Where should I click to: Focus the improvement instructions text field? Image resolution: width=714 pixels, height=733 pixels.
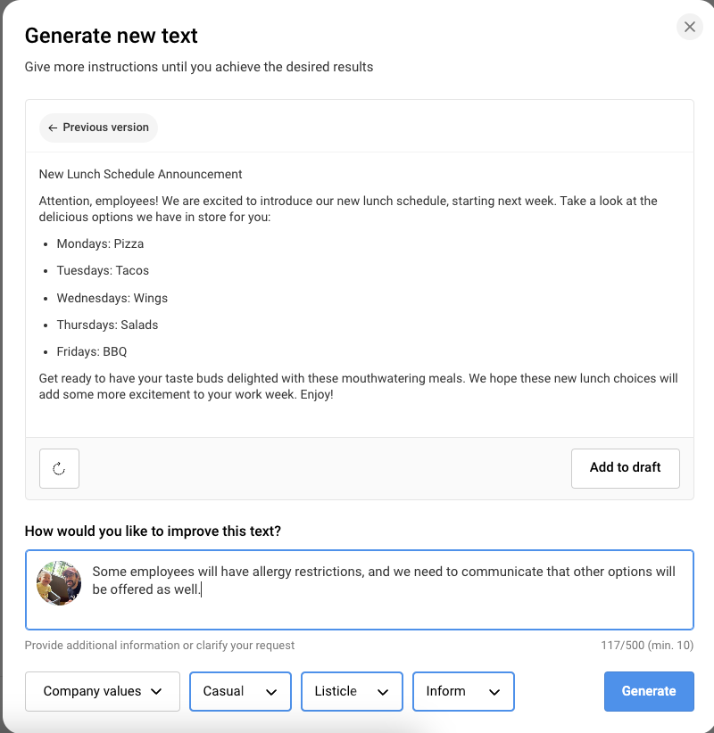[x=384, y=606]
